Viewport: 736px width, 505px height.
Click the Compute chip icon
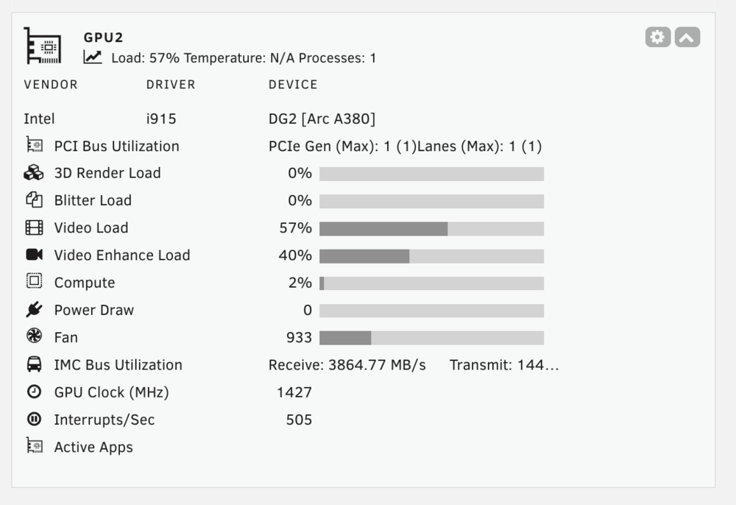coord(35,281)
